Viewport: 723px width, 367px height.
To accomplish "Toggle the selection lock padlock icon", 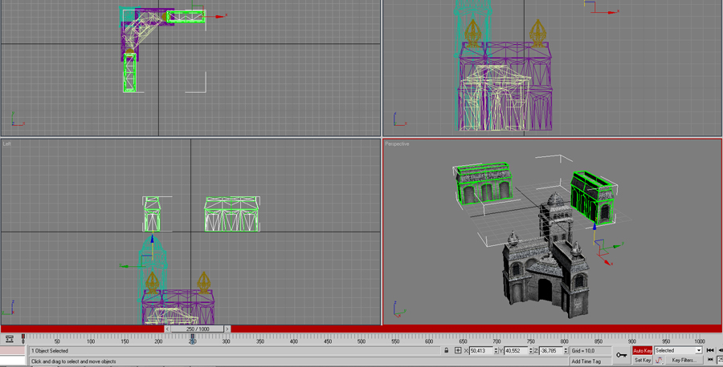I will click(x=447, y=351).
